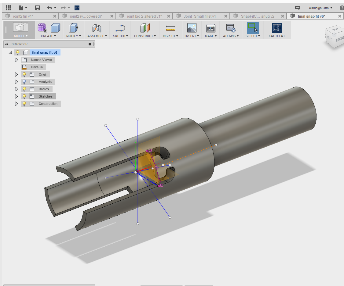
Task: Open the MAKE menu
Action: click(x=210, y=36)
